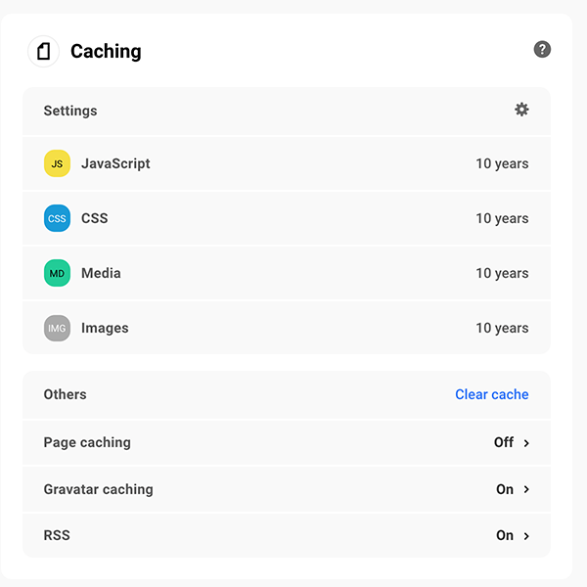Image resolution: width=587 pixels, height=587 pixels.
Task: Click the Clear cache link
Action: [491, 394]
